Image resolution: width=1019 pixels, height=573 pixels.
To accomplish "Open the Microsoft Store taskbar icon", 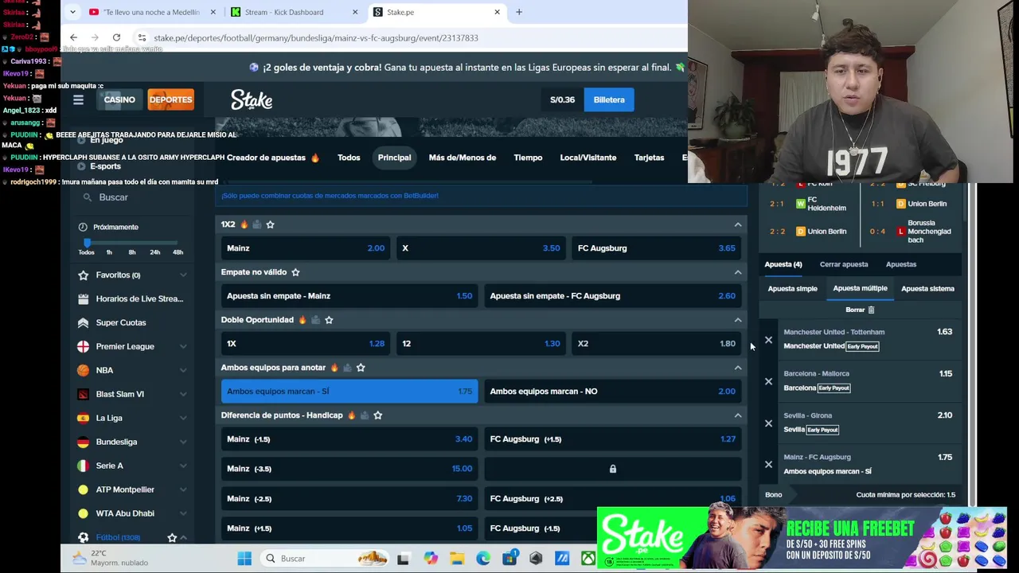I will point(509,559).
